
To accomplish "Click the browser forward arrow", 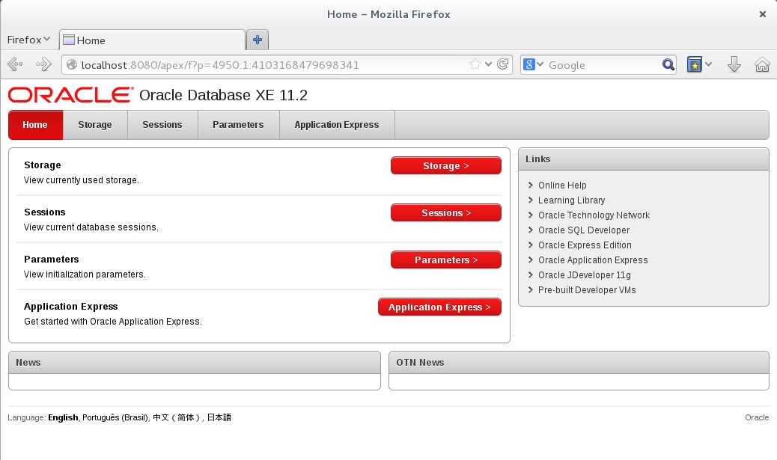I will [x=43, y=65].
